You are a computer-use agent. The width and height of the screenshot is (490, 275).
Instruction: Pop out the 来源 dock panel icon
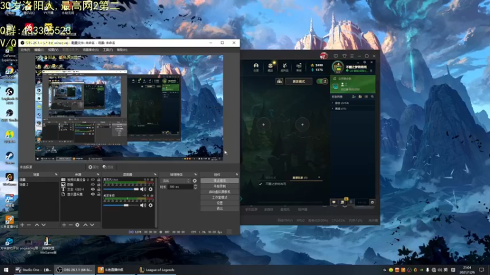tap(98, 174)
